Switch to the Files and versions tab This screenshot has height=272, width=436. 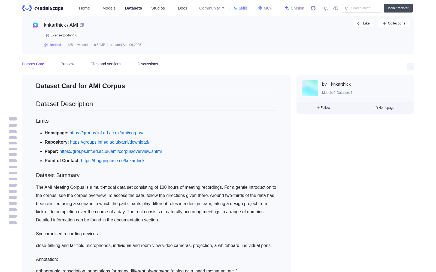click(x=106, y=64)
